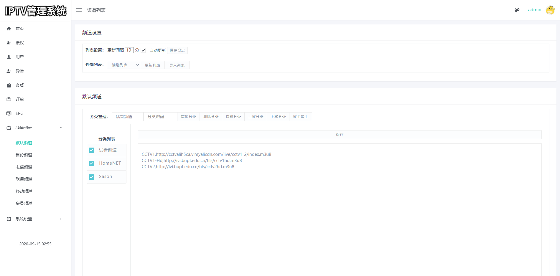Select 省份频道 in the sidebar submenu

click(x=24, y=155)
